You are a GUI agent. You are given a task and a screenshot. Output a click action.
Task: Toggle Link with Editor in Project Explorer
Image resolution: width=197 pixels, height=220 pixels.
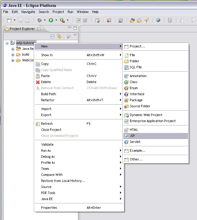coord(59,36)
